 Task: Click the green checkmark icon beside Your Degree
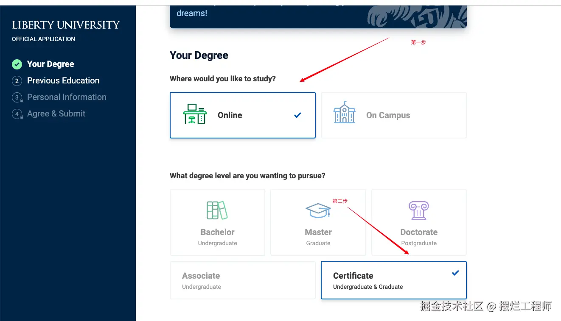click(x=17, y=64)
